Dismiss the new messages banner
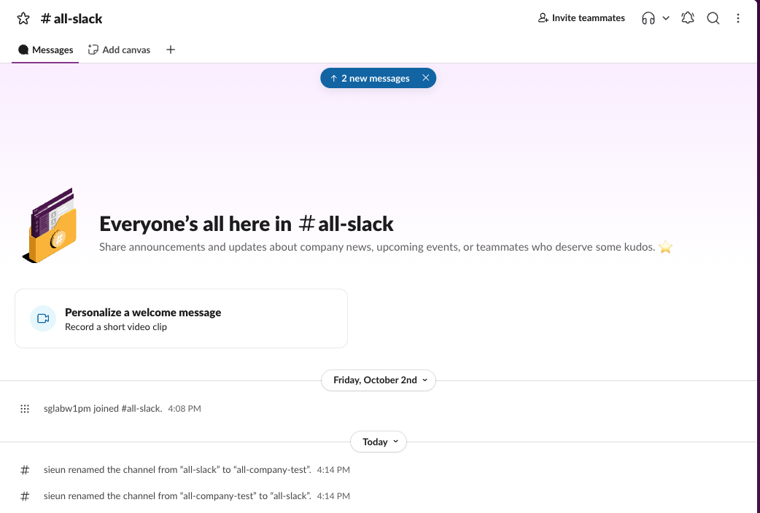This screenshot has height=513, width=760. pos(425,78)
